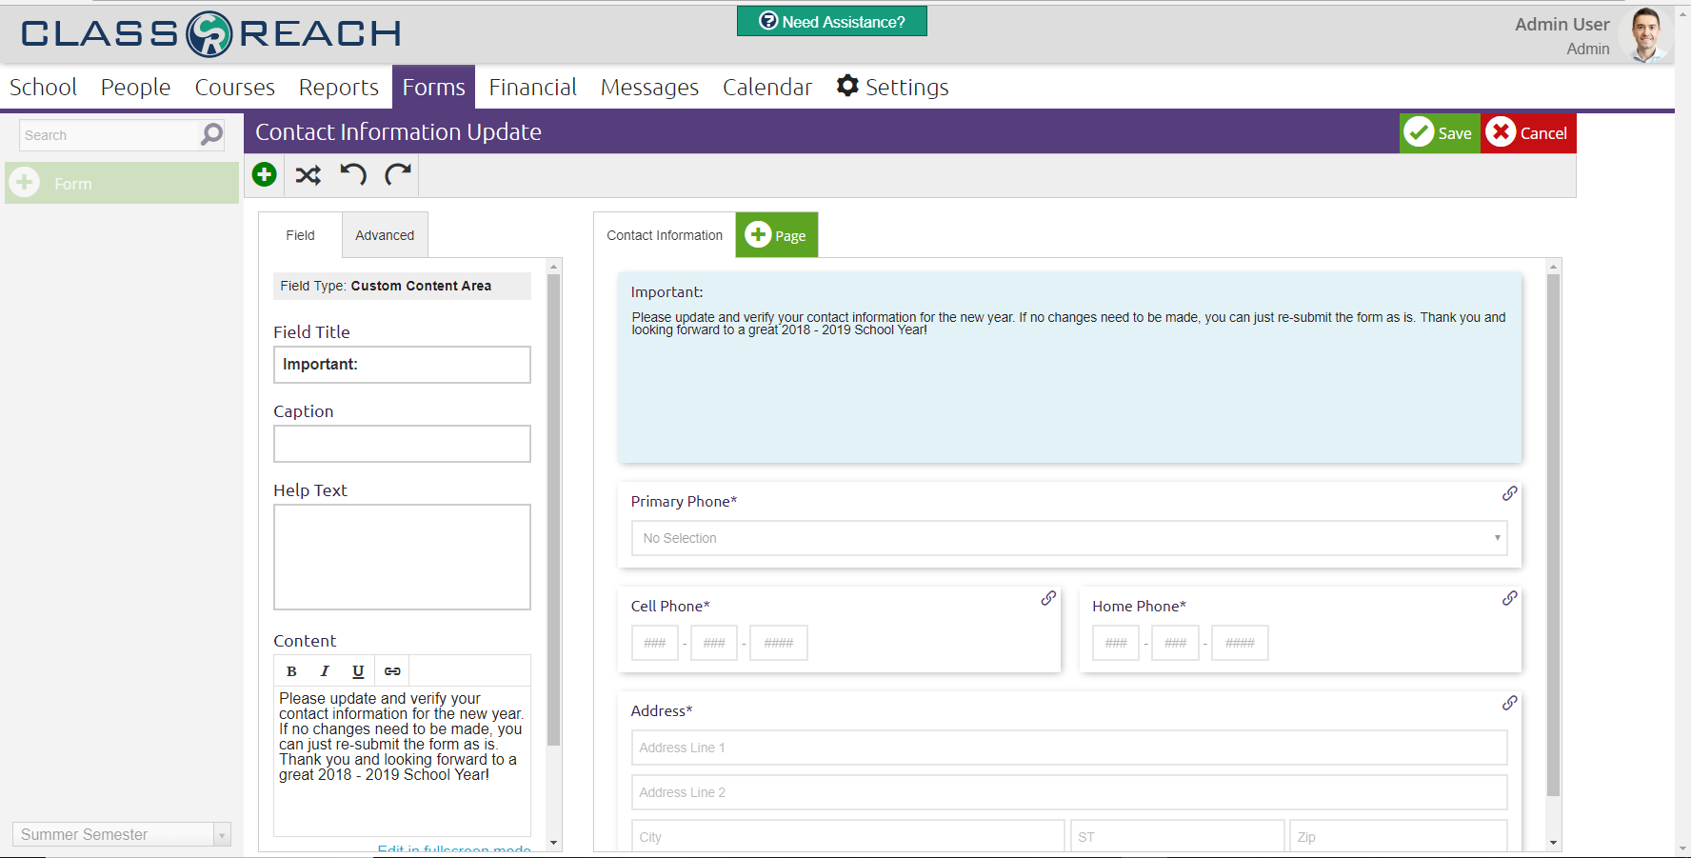Image resolution: width=1691 pixels, height=858 pixels.
Task: Open the Settings menu
Action: pos(892,88)
